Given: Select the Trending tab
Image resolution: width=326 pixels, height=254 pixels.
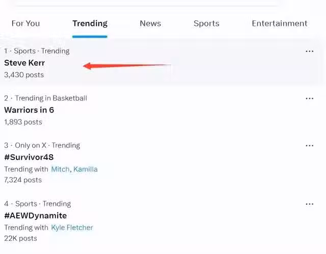Looking at the screenshot, I should 90,23.
